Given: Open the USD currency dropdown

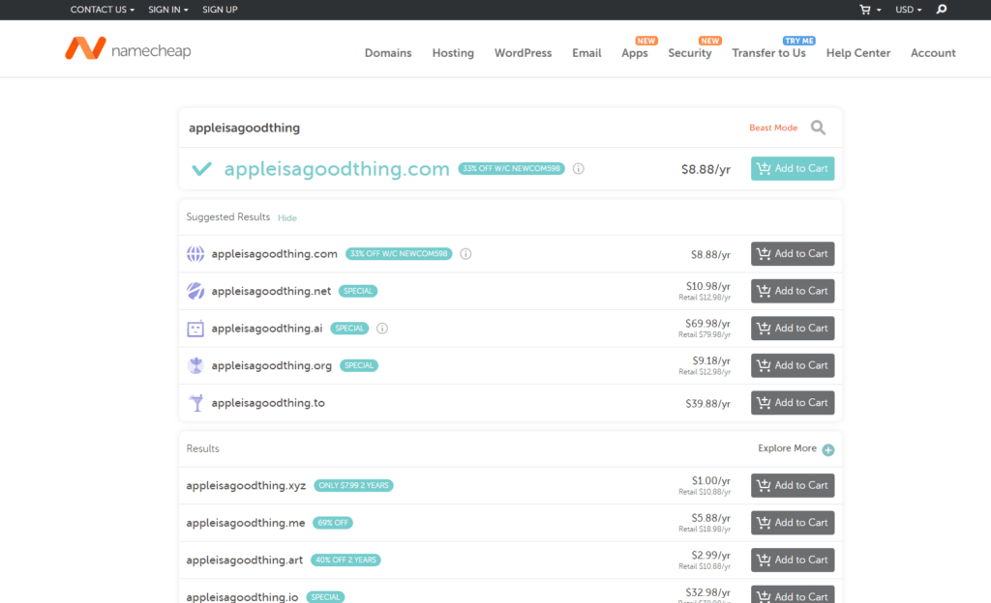Looking at the screenshot, I should (x=908, y=10).
